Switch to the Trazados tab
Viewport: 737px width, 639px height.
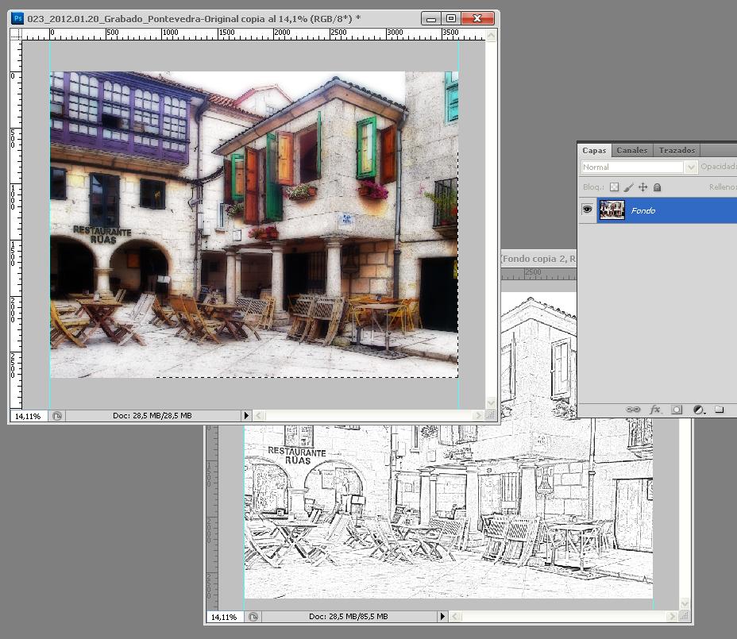(676, 150)
